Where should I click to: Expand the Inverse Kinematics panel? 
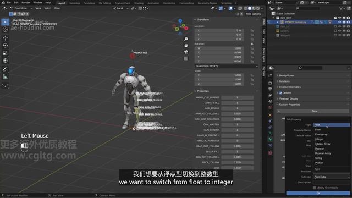coord(290,87)
